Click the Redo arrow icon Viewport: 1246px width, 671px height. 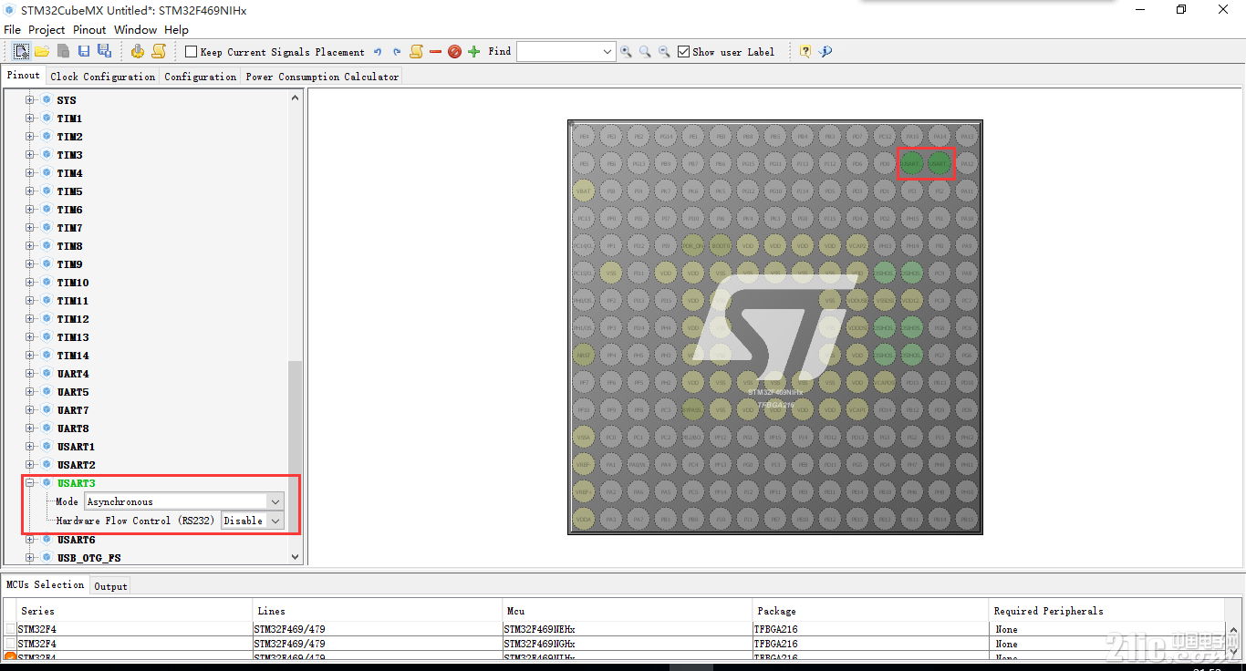(x=397, y=52)
